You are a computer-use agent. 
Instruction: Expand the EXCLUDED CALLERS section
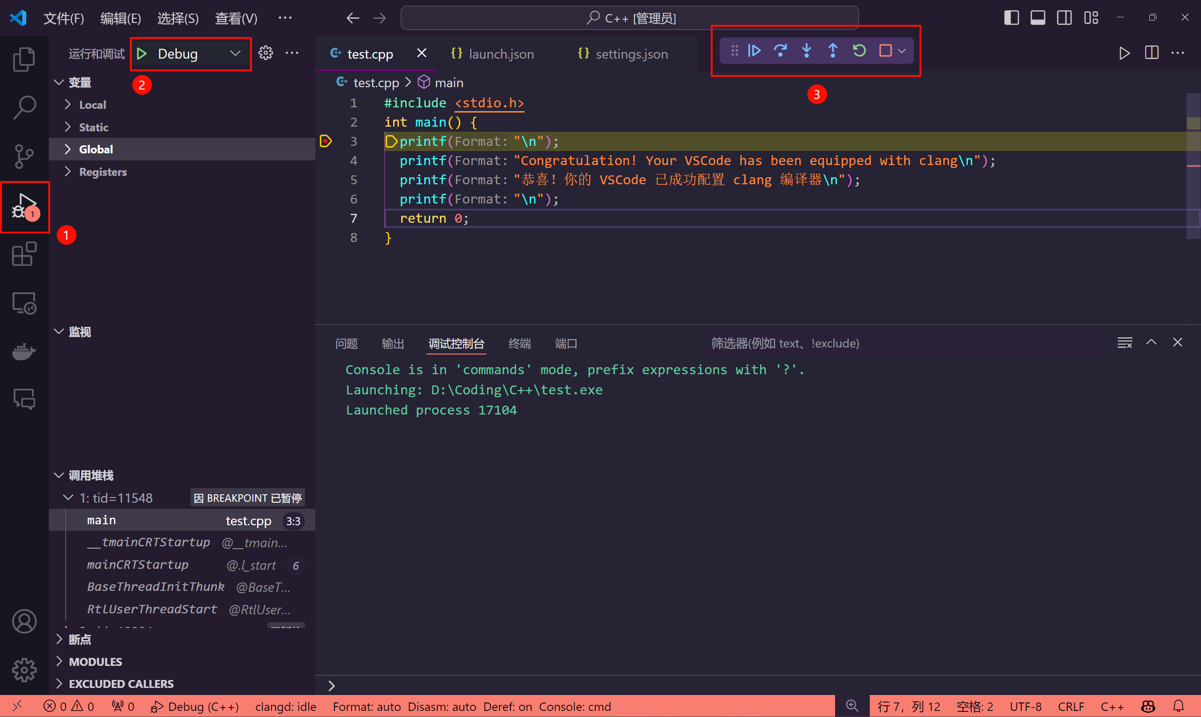(182, 684)
